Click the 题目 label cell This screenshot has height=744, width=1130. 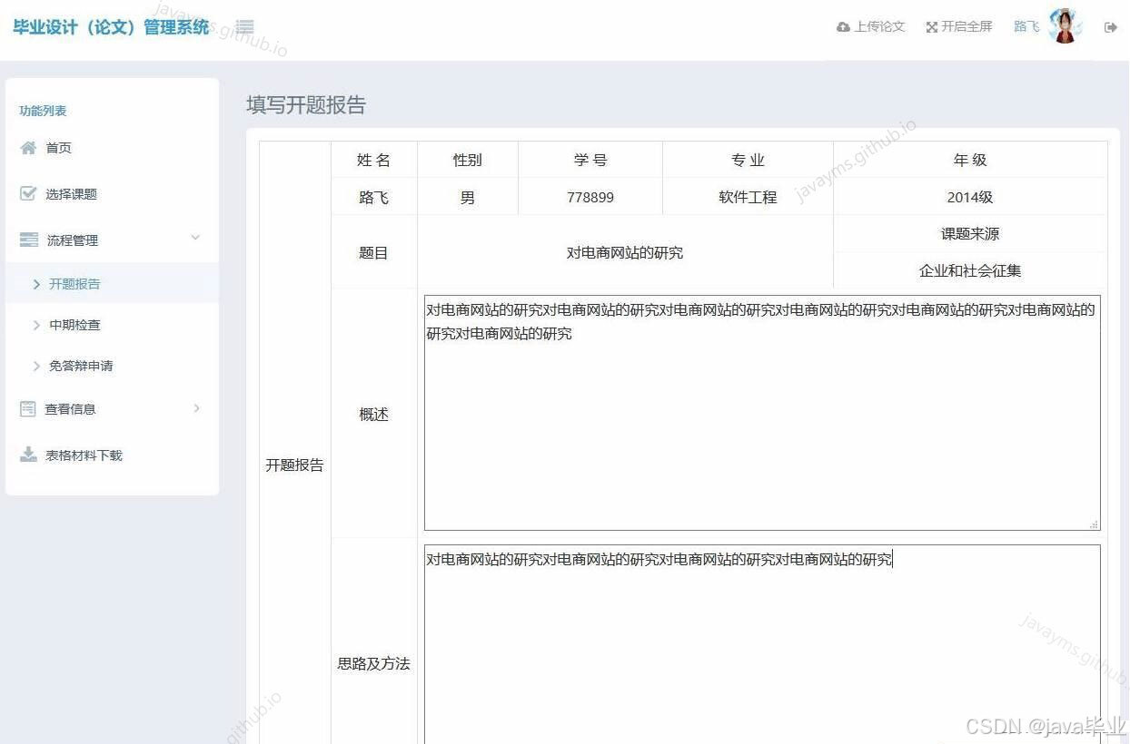tap(374, 252)
